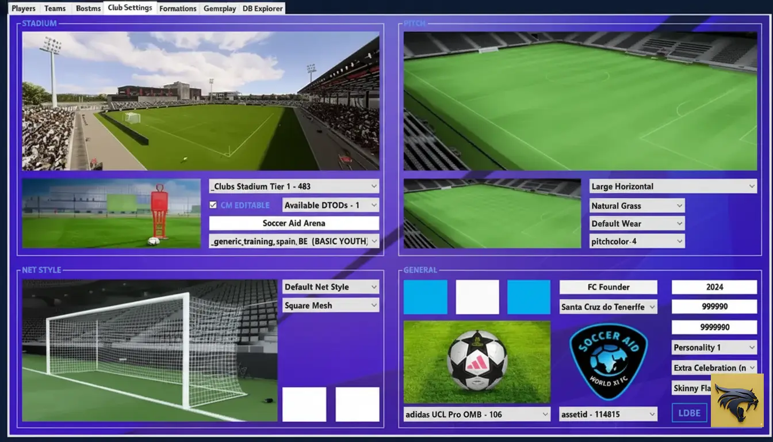Image resolution: width=773 pixels, height=442 pixels.
Task: Click the adidas UCL ball image
Action: coord(477,361)
